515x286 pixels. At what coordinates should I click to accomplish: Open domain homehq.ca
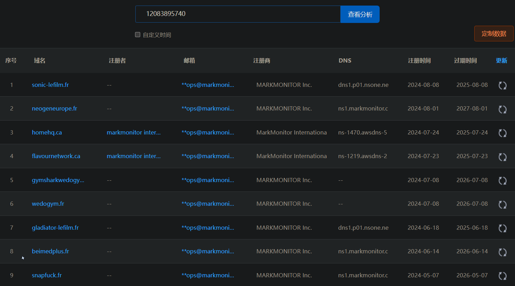click(x=47, y=132)
